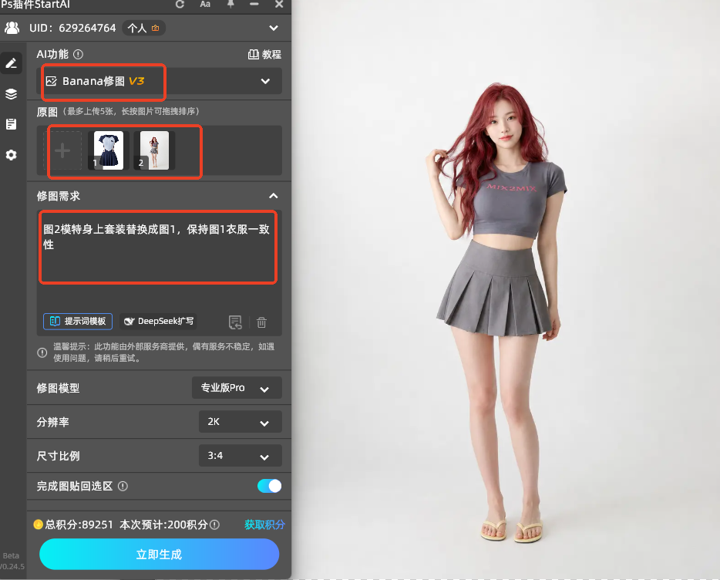
Task: Click the prompt history icon beside trash
Action: (236, 322)
